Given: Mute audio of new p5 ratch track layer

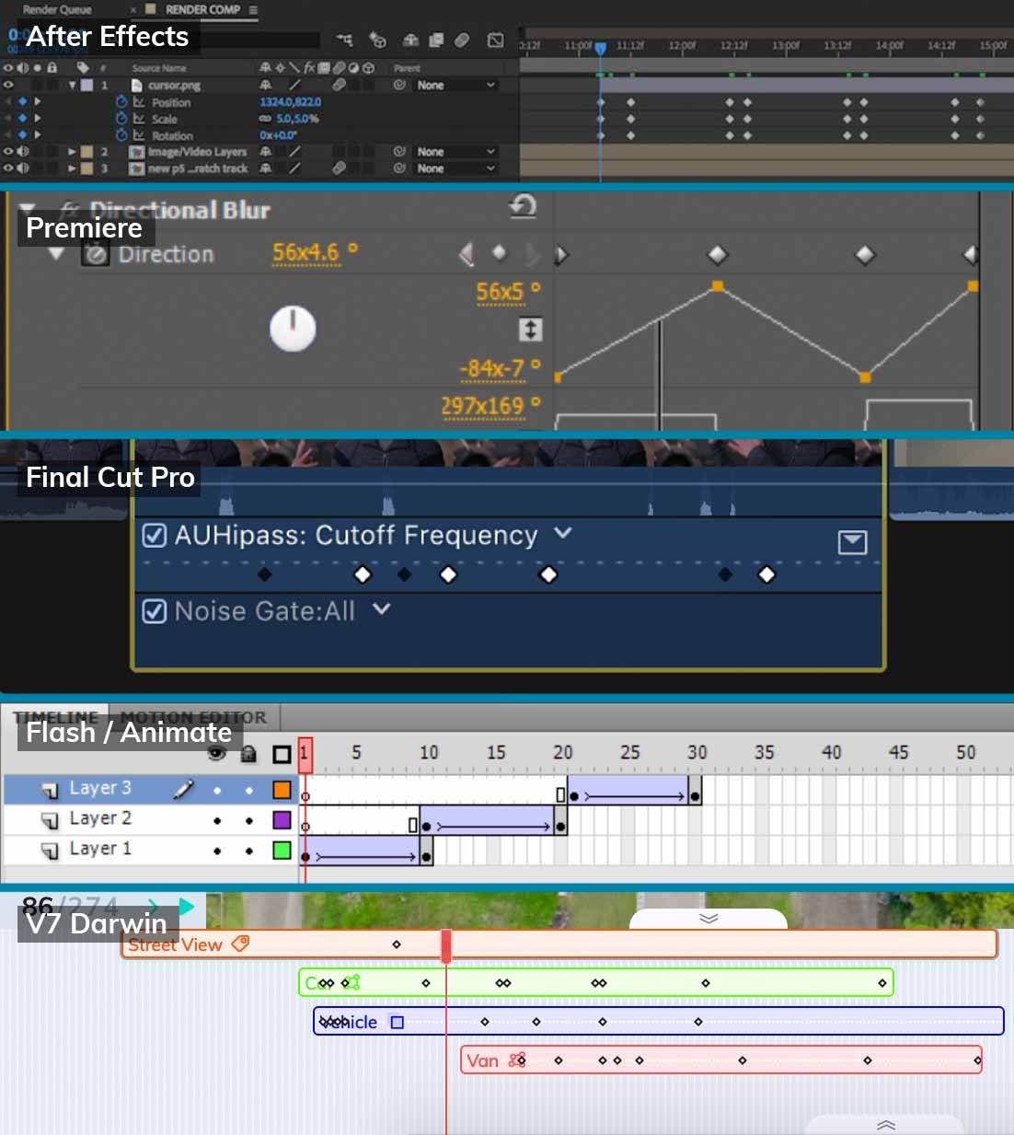Looking at the screenshot, I should pyautogui.click(x=23, y=168).
